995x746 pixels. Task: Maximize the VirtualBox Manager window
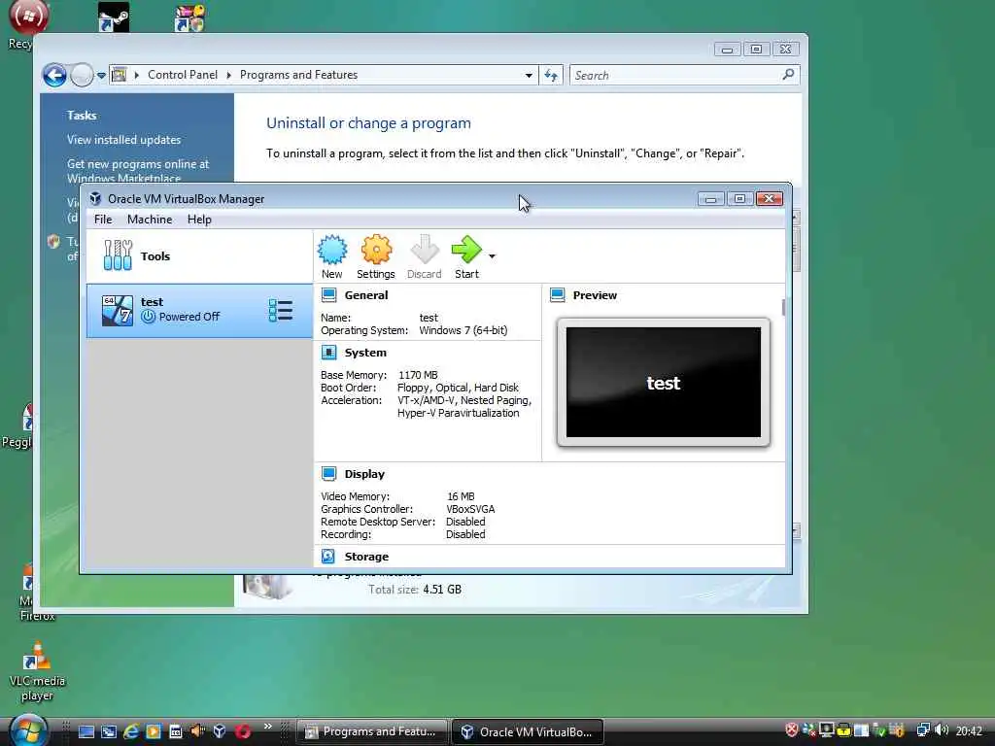[x=739, y=199]
